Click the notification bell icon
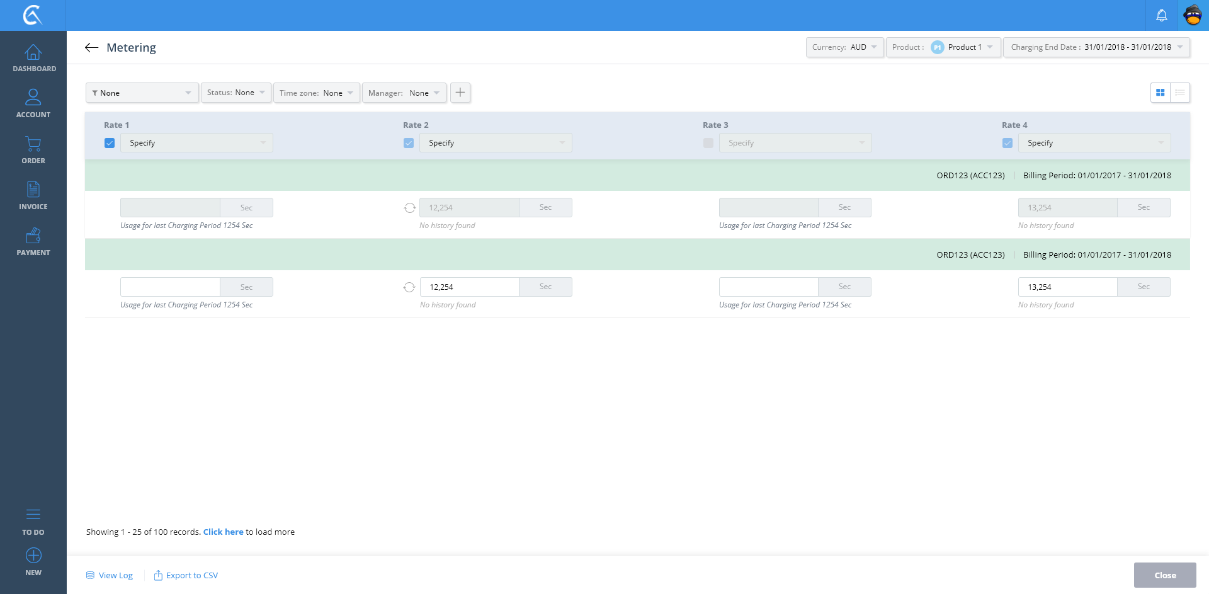 click(x=1161, y=15)
